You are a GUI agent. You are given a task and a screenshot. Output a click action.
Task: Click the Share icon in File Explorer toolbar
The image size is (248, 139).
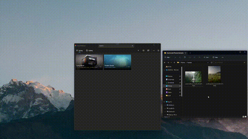coord(195,58)
